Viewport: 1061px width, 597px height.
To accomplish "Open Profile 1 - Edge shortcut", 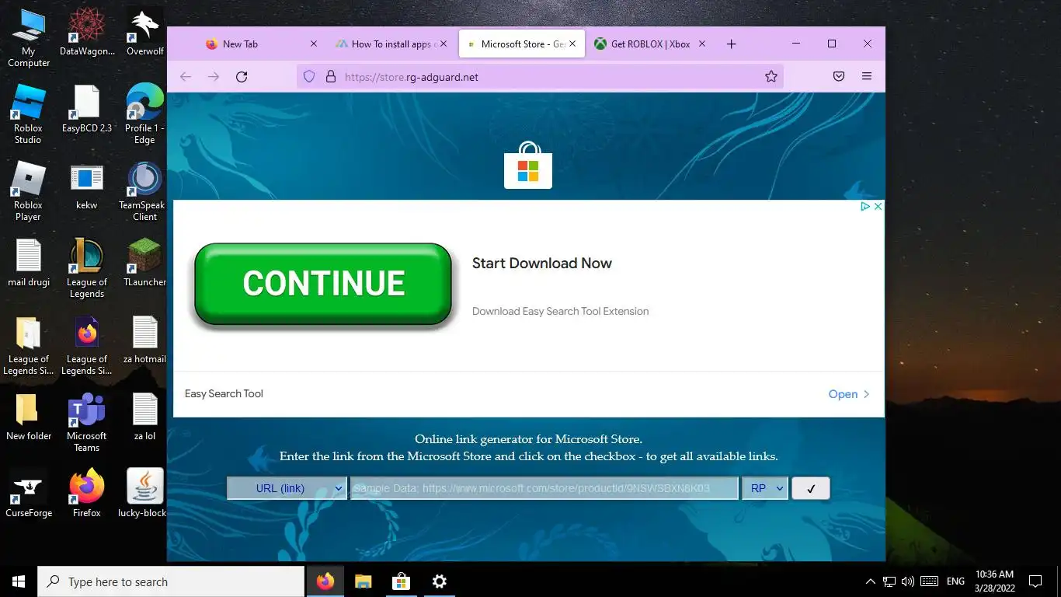I will pos(144,114).
